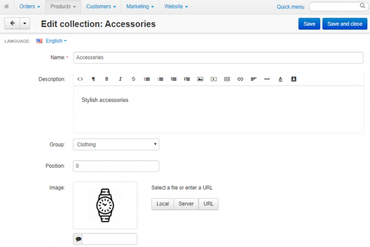Focus the image alt text field
Screen dimensions: 370x247
click(x=109, y=239)
